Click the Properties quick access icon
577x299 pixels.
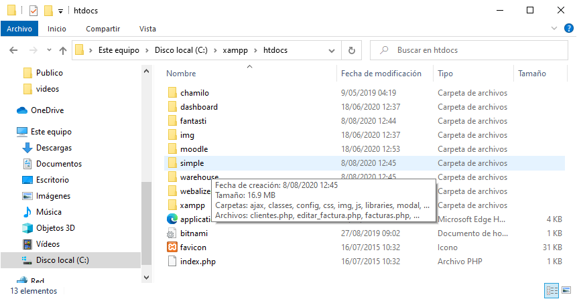coord(34,11)
